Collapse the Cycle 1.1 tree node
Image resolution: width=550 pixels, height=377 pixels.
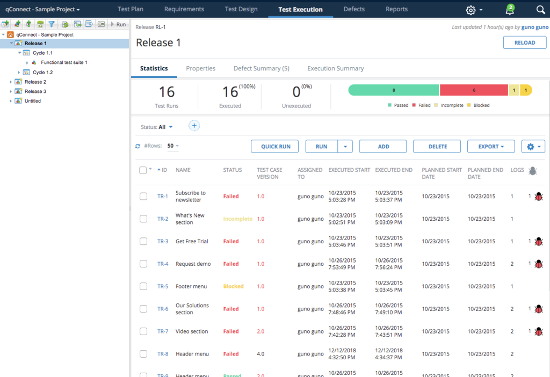(20, 53)
